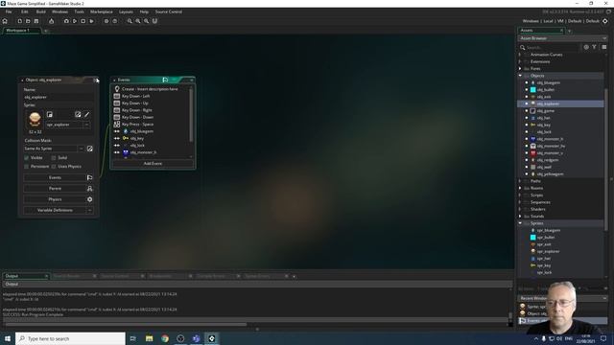Screen dimensions: 614x345
Task: Open the Source Control menu
Action: pyautogui.click(x=169, y=11)
